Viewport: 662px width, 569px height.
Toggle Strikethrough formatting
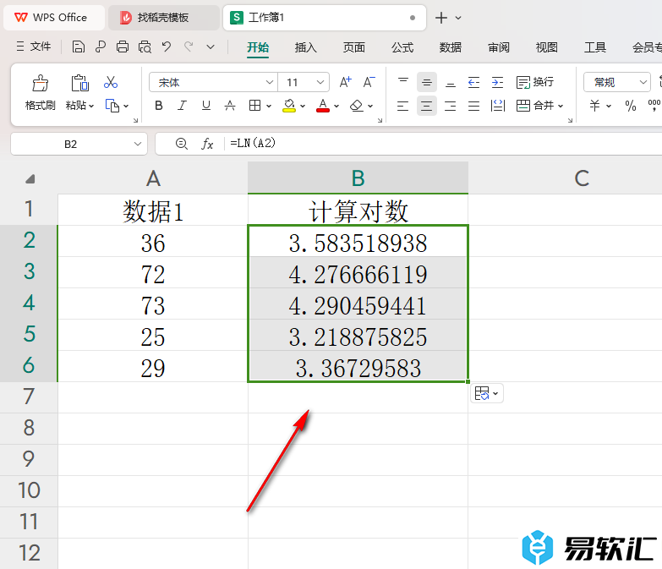pyautogui.click(x=230, y=106)
